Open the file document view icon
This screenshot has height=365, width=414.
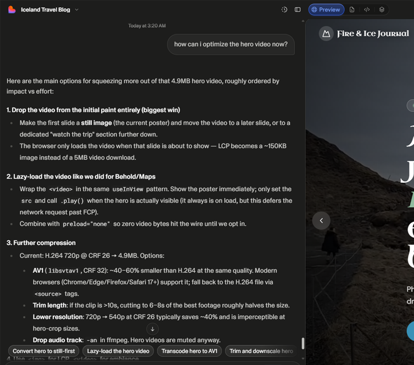coord(352,10)
